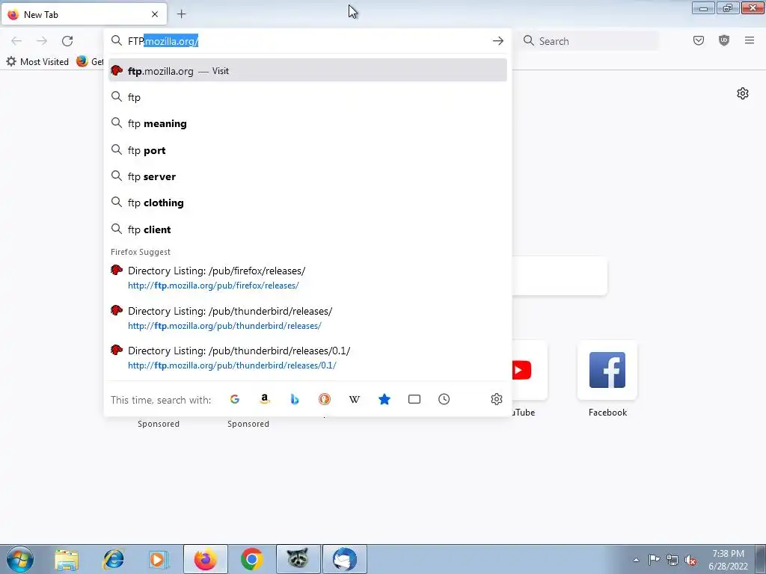
Task: Open Save to Pocket icon
Action: [699, 41]
